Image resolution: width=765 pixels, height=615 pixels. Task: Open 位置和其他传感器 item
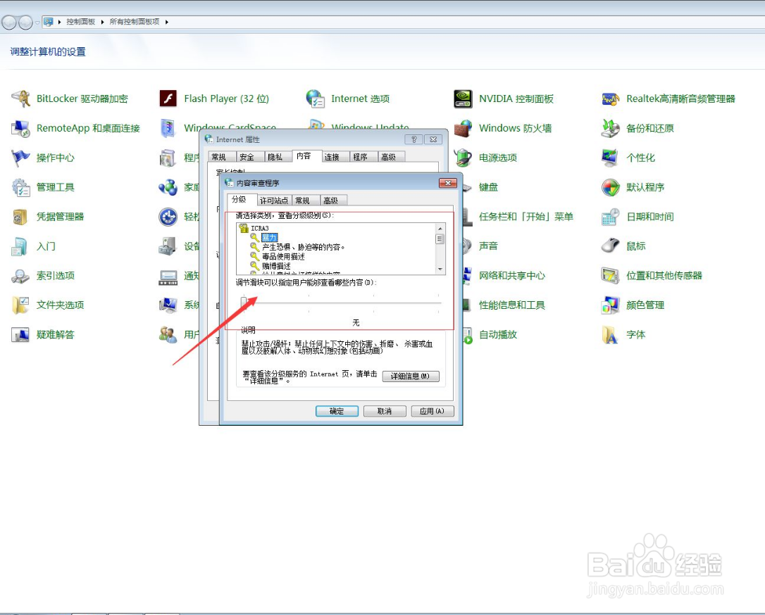click(652, 276)
